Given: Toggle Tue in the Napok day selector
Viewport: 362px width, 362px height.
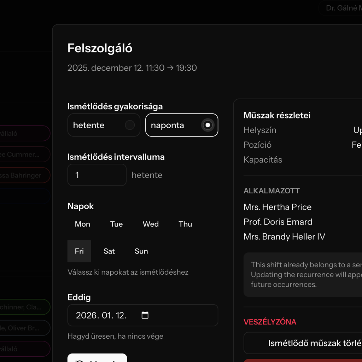Looking at the screenshot, I should click(116, 224).
